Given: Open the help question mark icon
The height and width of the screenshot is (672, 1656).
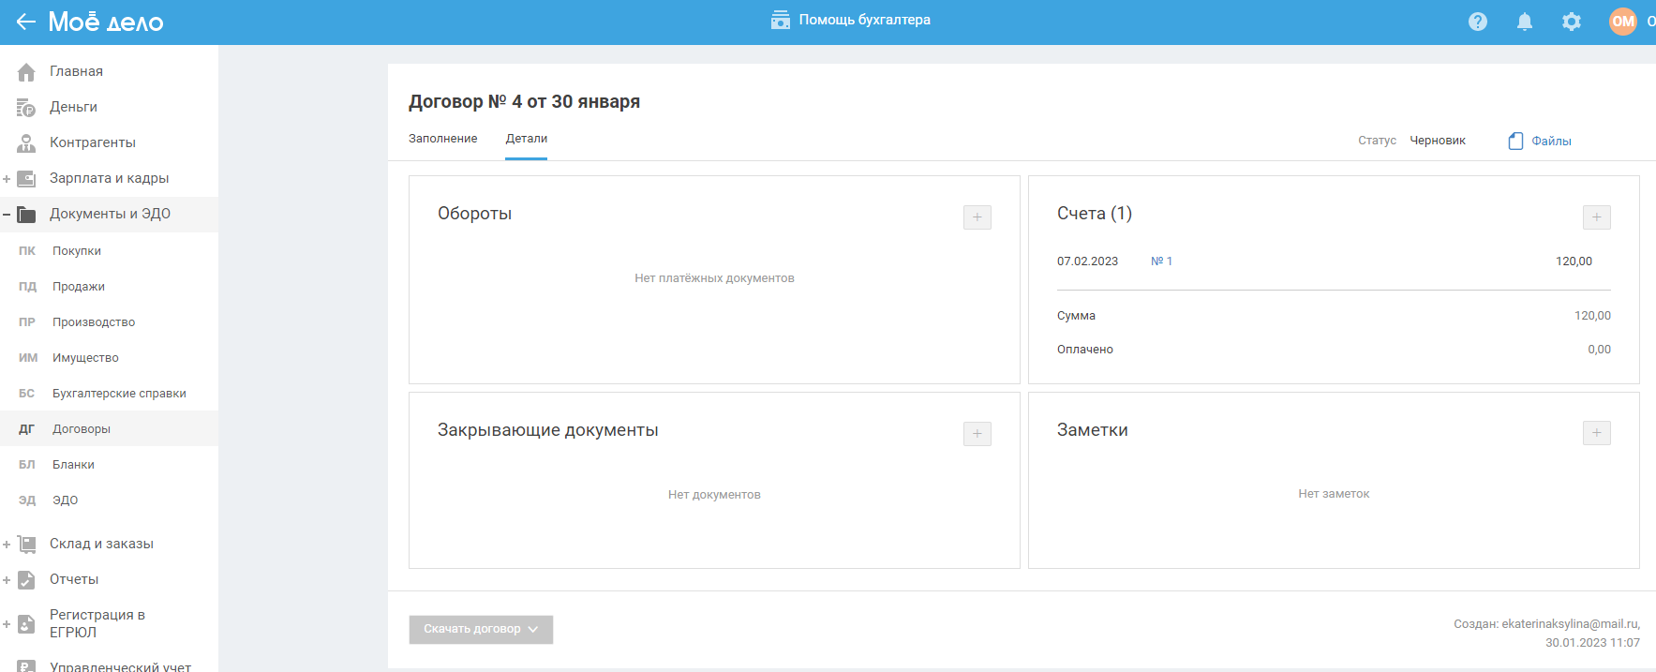Looking at the screenshot, I should [1478, 22].
